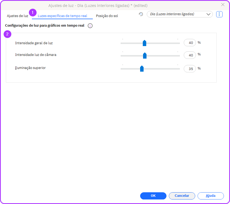
Task: Click the Intensidade geral de luz slider handle
Action: coord(144,43)
